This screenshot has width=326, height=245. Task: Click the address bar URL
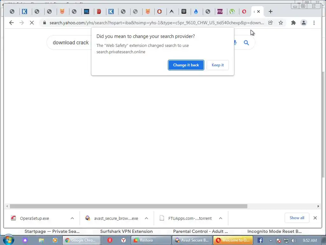point(157,23)
